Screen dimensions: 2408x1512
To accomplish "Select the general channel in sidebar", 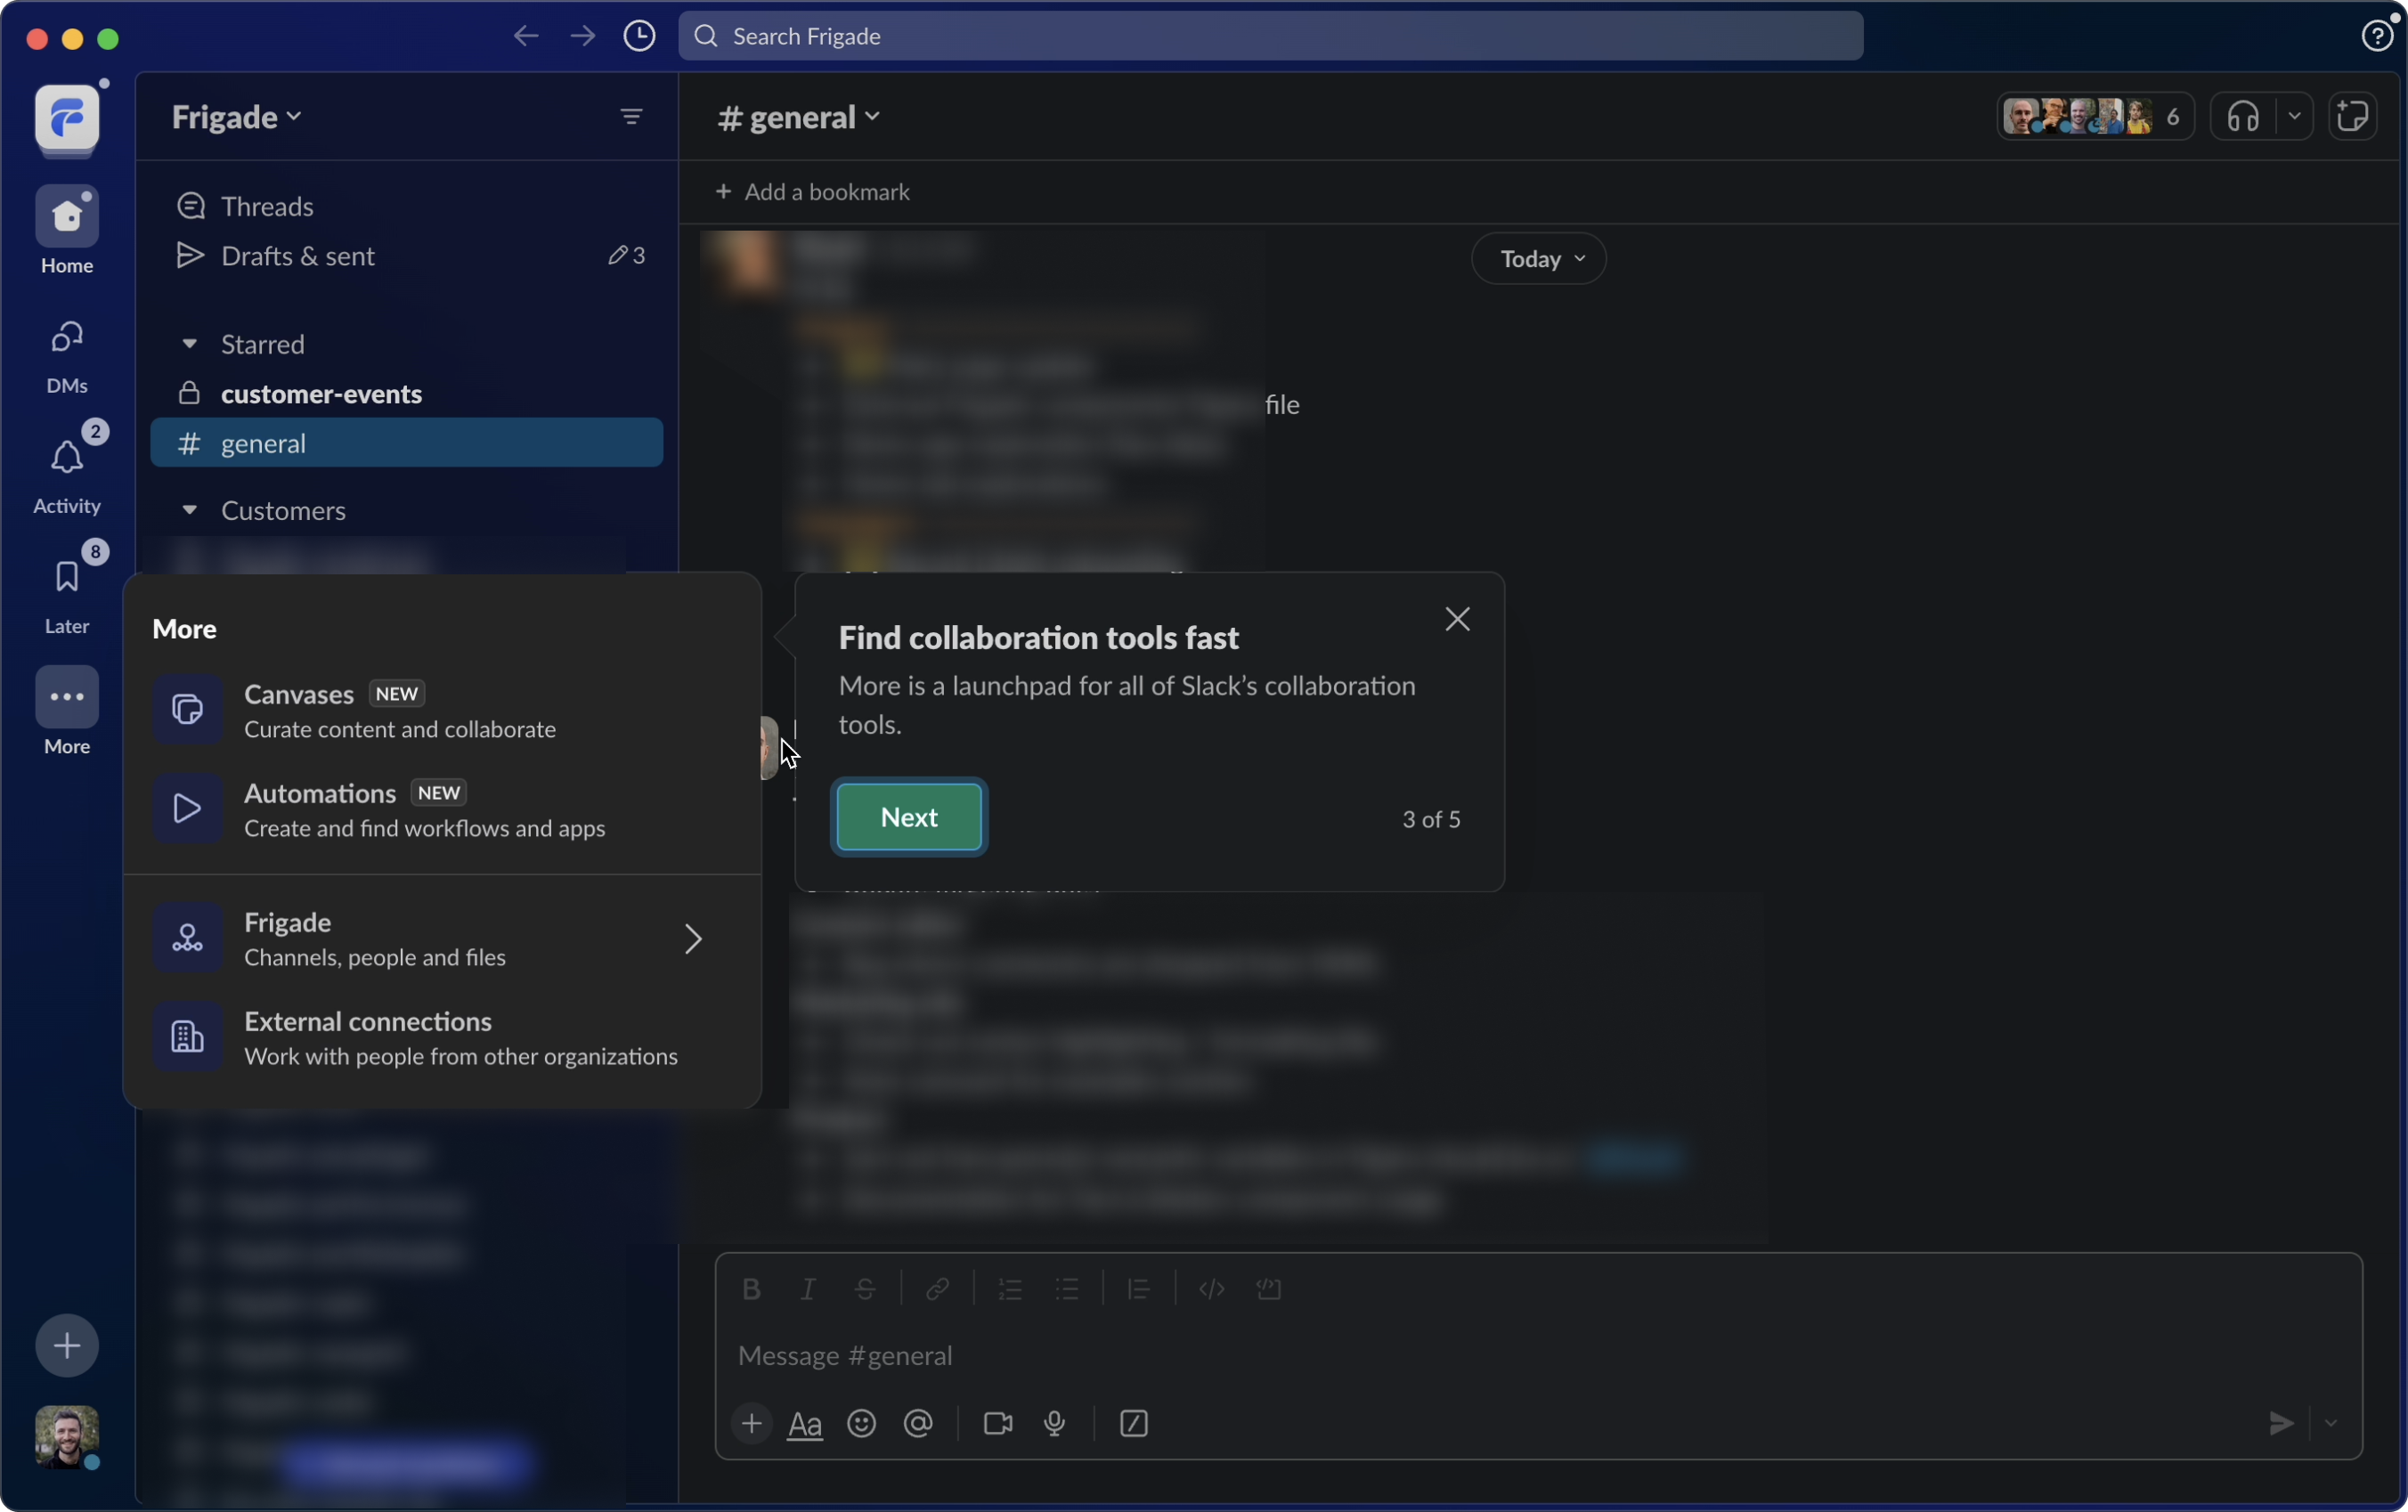I will coord(407,443).
